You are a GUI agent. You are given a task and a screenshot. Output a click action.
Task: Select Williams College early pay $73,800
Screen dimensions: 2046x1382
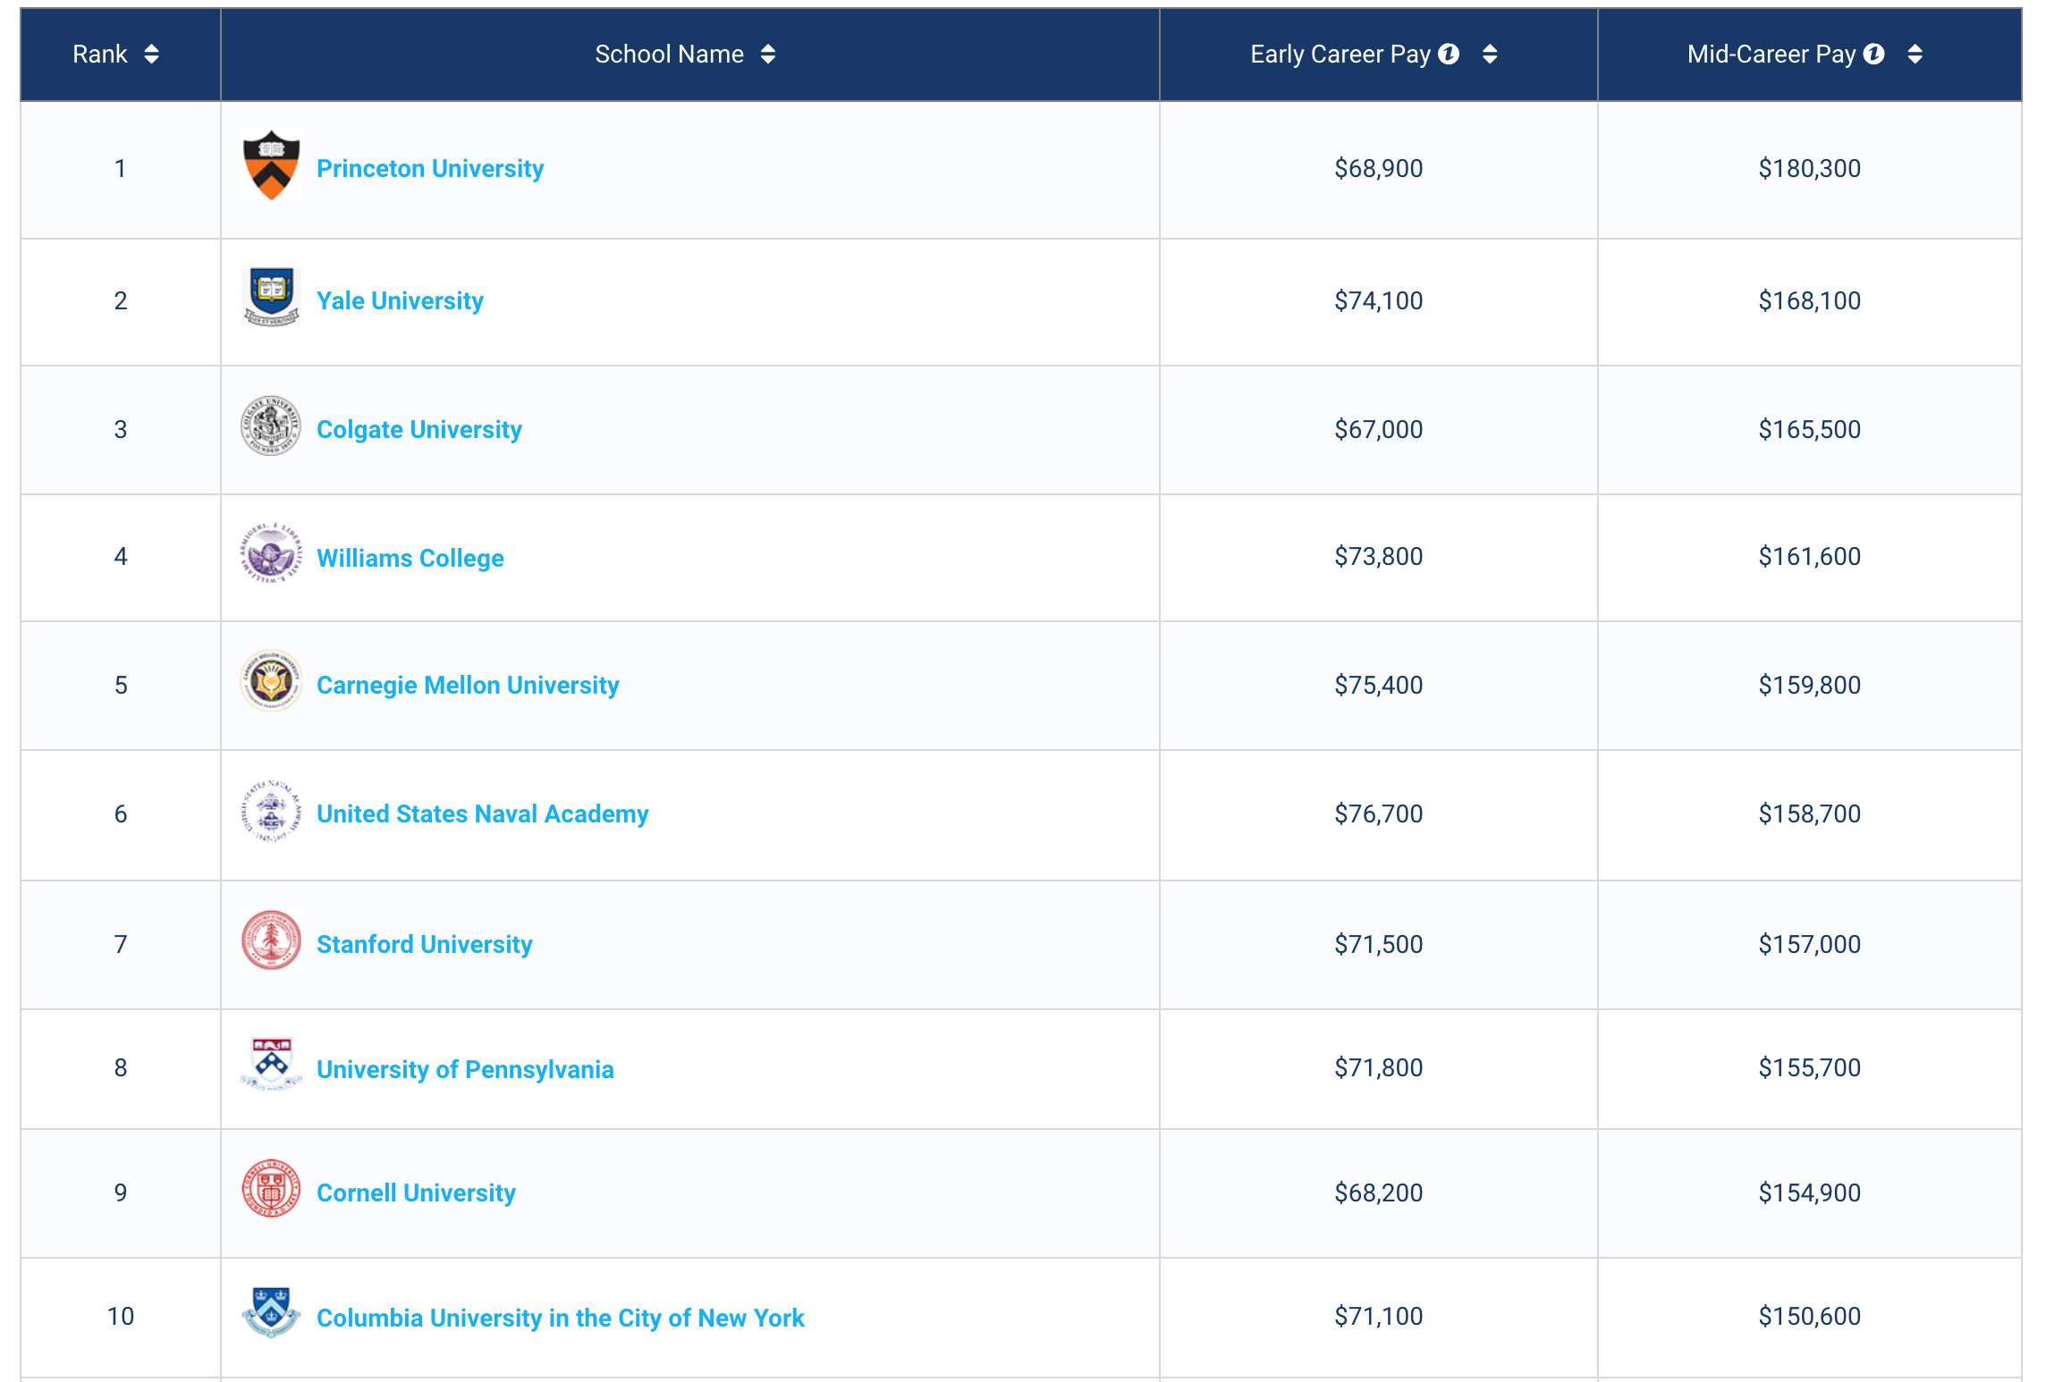click(x=1378, y=556)
